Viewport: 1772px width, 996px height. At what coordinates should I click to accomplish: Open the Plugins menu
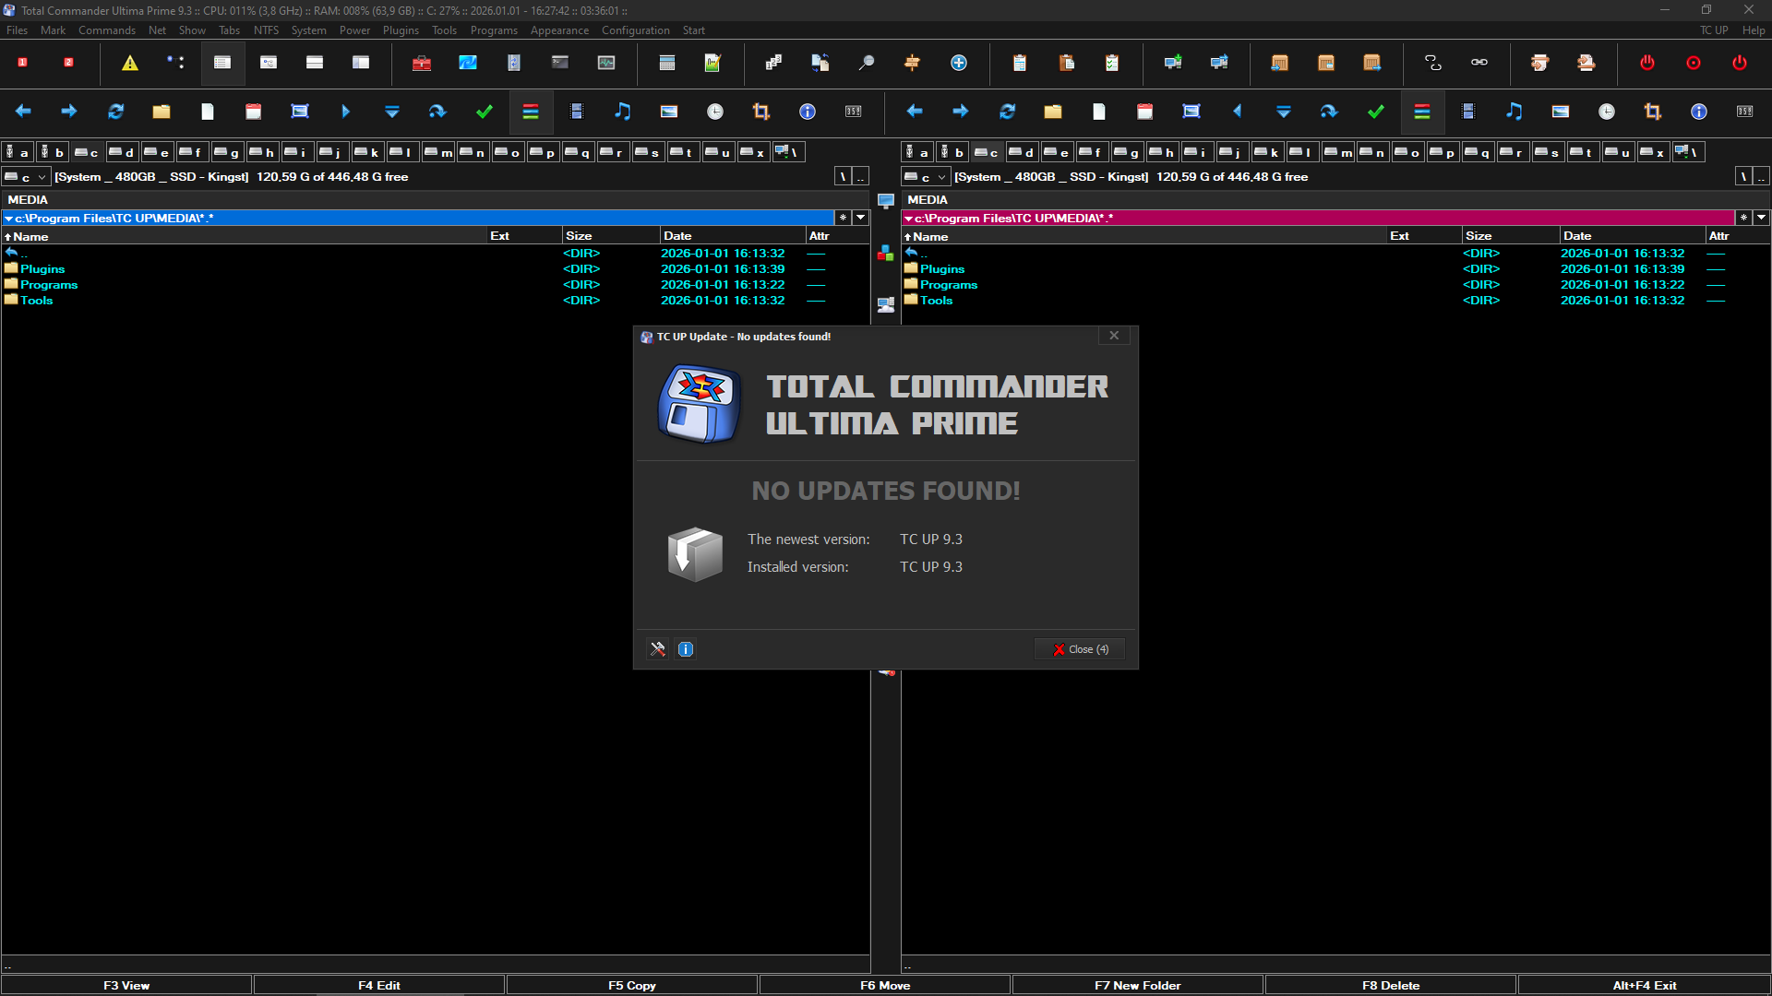pyautogui.click(x=401, y=30)
